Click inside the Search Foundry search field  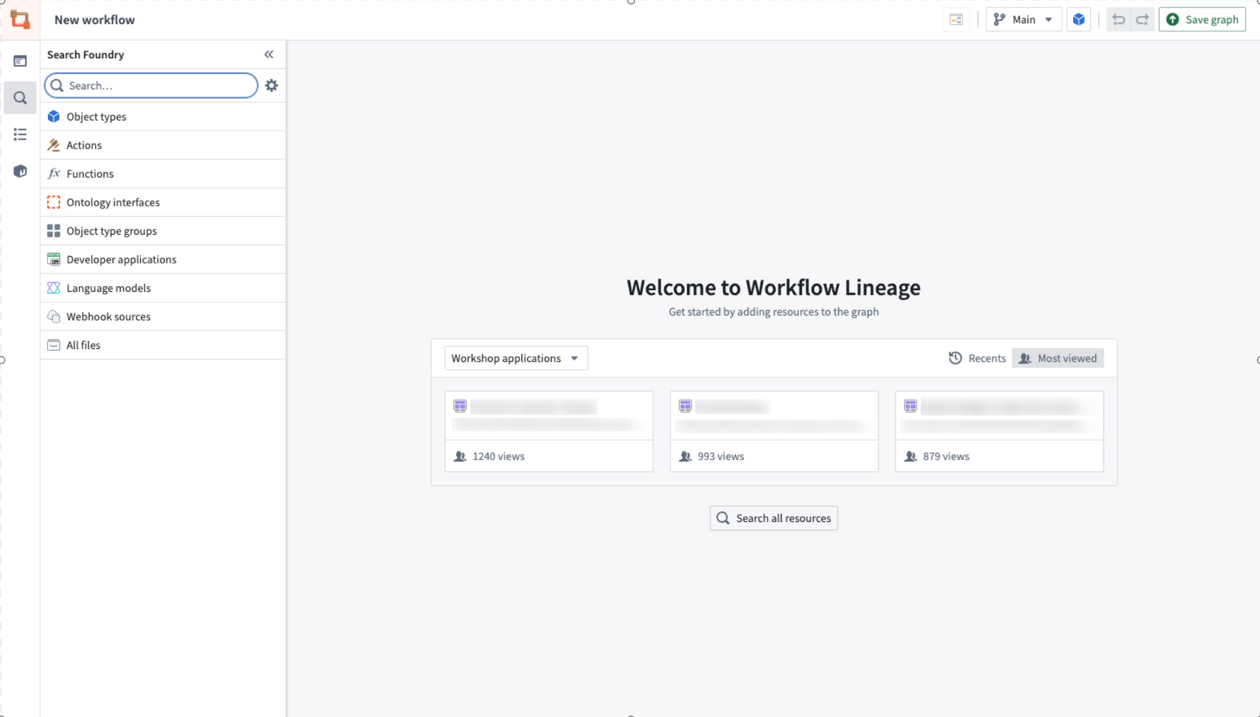click(x=150, y=85)
